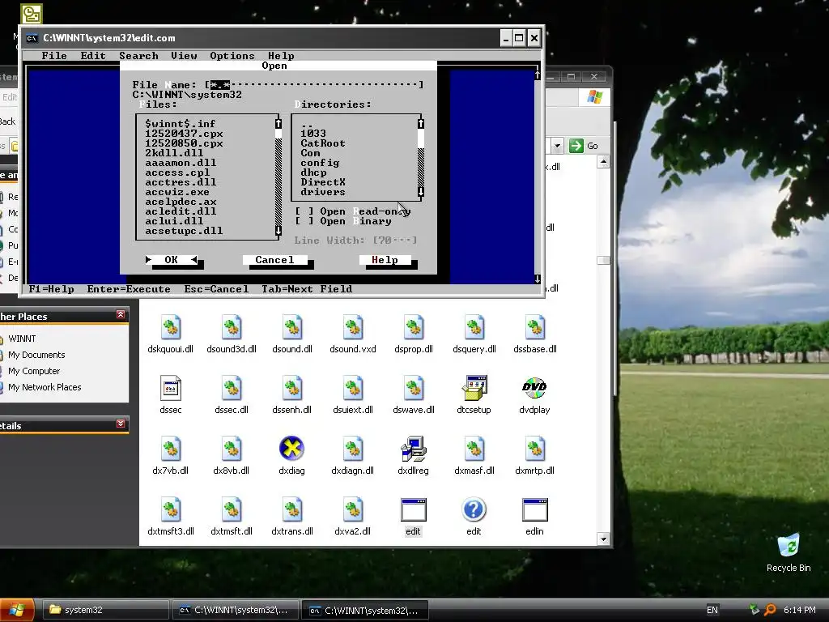Screen dimensions: 829x622
Task: Click the green Go arrow icon
Action: coord(576,146)
